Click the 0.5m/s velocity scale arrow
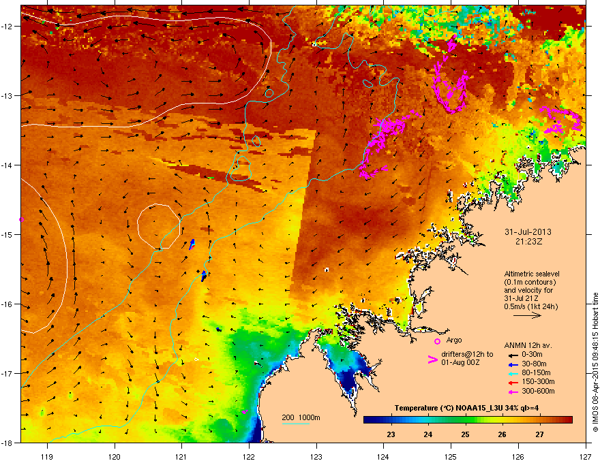Screen dimensions: 600x463 (527, 315)
